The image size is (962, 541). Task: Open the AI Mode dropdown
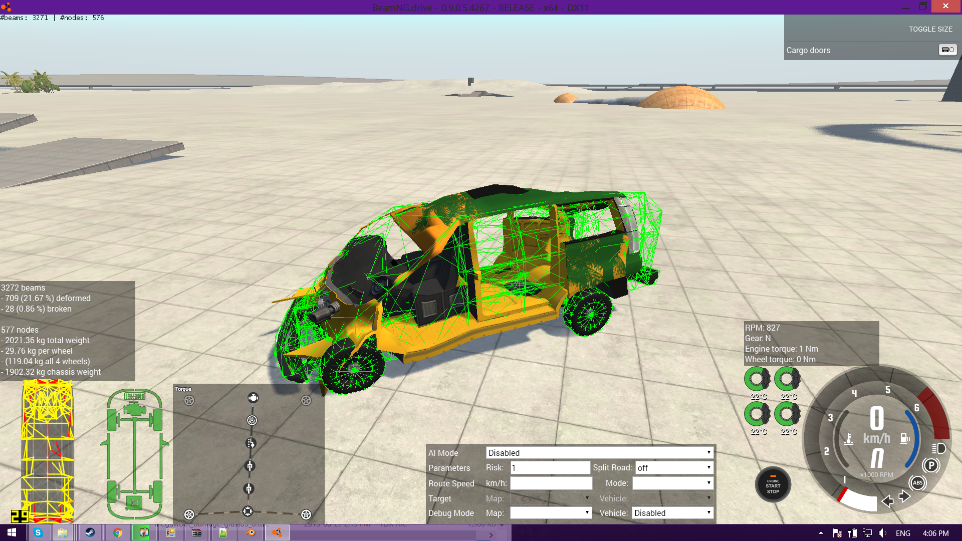[x=599, y=453]
